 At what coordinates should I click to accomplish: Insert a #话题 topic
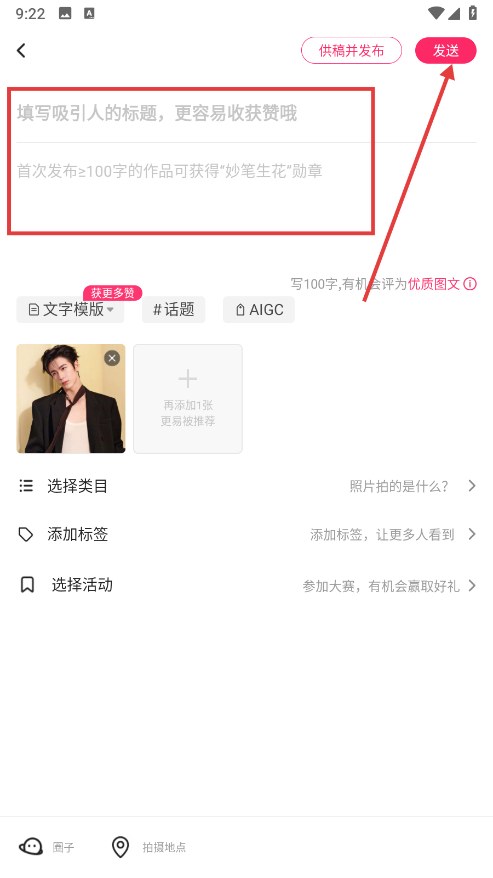[x=174, y=309]
